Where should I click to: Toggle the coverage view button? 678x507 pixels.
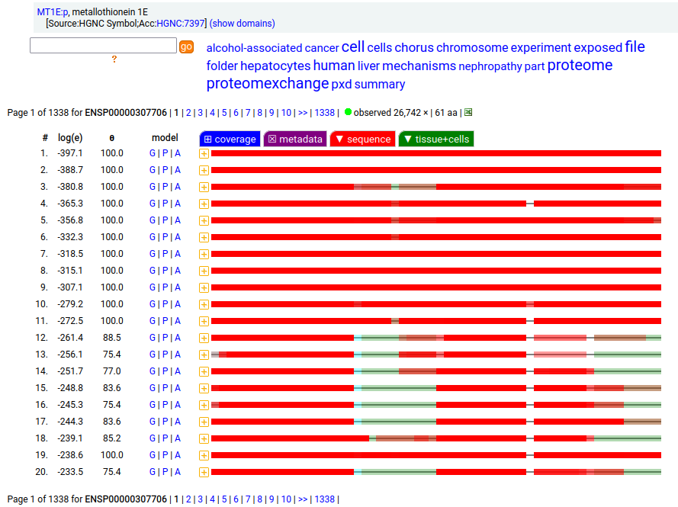click(x=230, y=140)
